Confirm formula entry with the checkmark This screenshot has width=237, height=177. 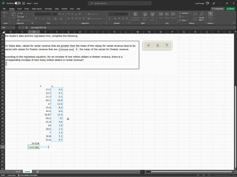click(23, 28)
